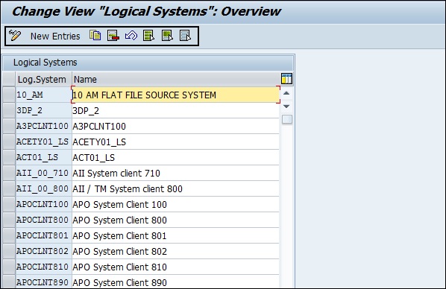The height and width of the screenshot is (289, 446).
Task: Click the Deselect All icon
Action: coord(185,36)
